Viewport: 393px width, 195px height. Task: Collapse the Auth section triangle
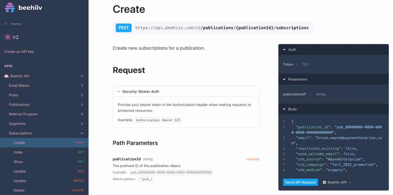click(284, 50)
